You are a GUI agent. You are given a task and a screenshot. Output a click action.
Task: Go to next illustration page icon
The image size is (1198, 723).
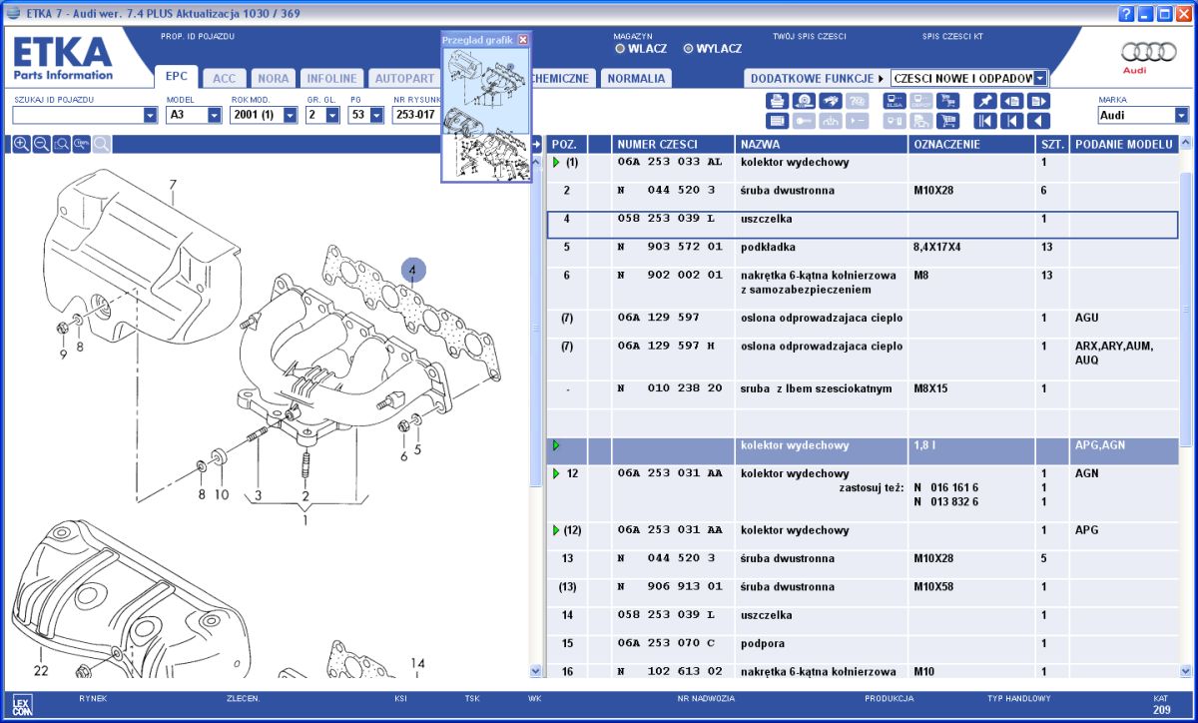pyautogui.click(x=1038, y=100)
